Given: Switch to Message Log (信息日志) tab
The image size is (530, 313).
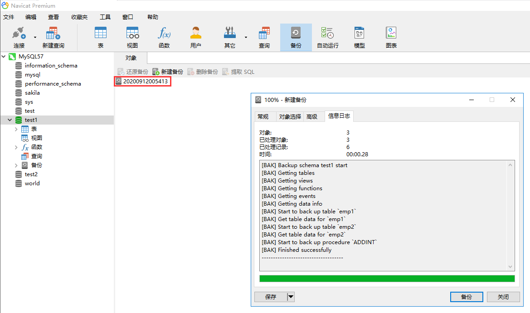Looking at the screenshot, I should [x=339, y=116].
